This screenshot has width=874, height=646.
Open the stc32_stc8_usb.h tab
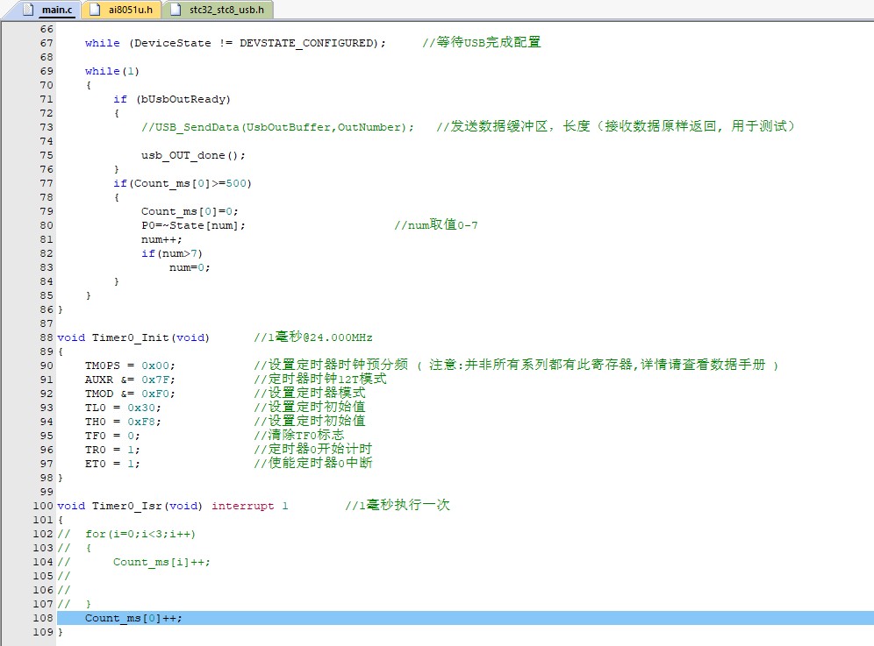[x=218, y=10]
